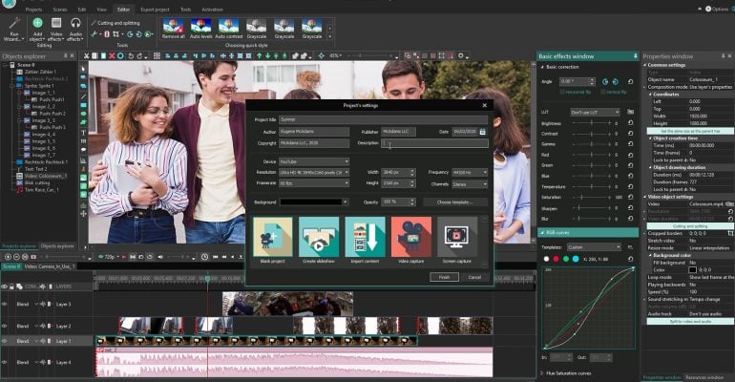Viewport: 735px width, 382px height.
Task: Toggle vertical flip checkbox
Action: 602,92
